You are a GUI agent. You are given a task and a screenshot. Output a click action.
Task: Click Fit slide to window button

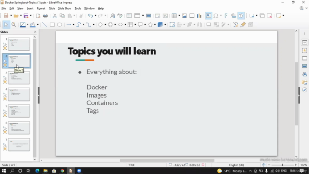click(x=264, y=165)
